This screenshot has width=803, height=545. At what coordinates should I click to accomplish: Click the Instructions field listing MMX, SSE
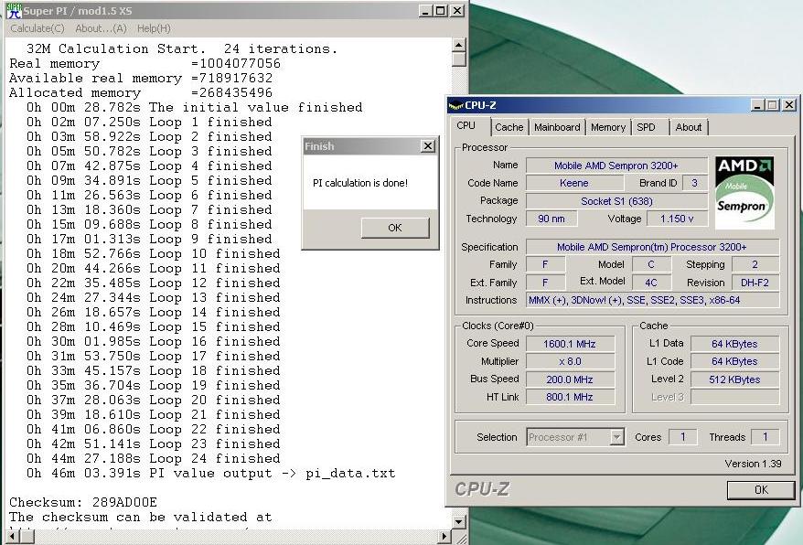652,300
